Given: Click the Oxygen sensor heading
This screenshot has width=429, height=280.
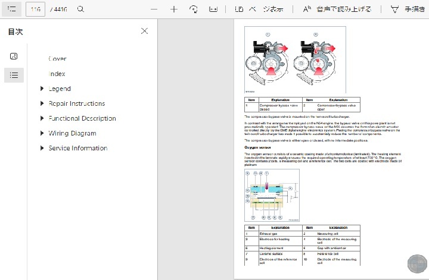Looking at the screenshot, I should (x=257, y=147).
